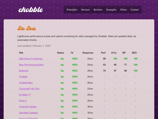Click the Up status for Enter 6
This screenshot has width=158, height=119.
62,101
